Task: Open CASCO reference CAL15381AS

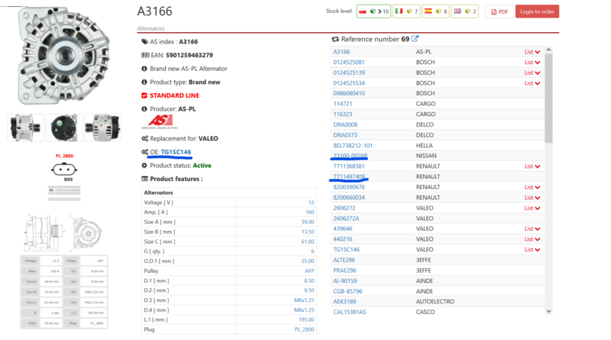Action: click(350, 312)
